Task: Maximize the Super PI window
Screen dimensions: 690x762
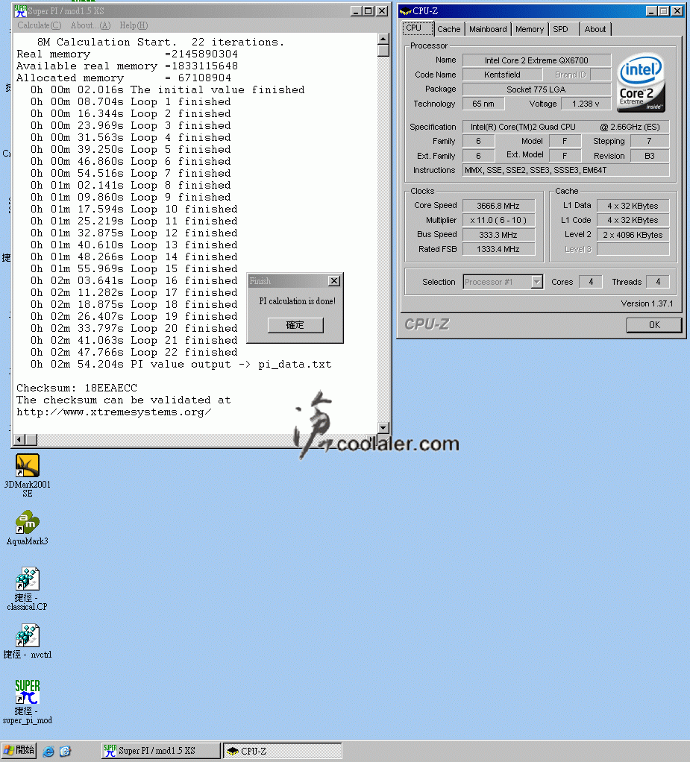Action: (x=368, y=10)
